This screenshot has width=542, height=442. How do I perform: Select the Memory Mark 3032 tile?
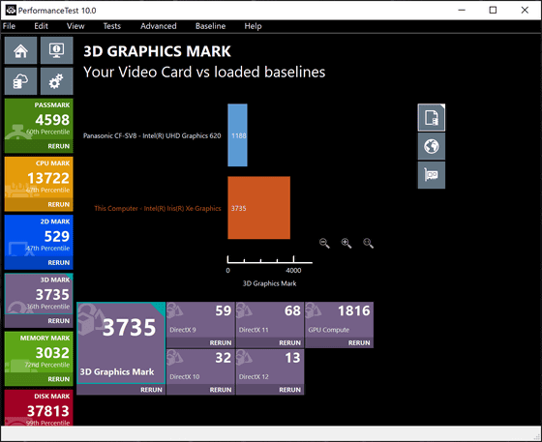(x=39, y=352)
